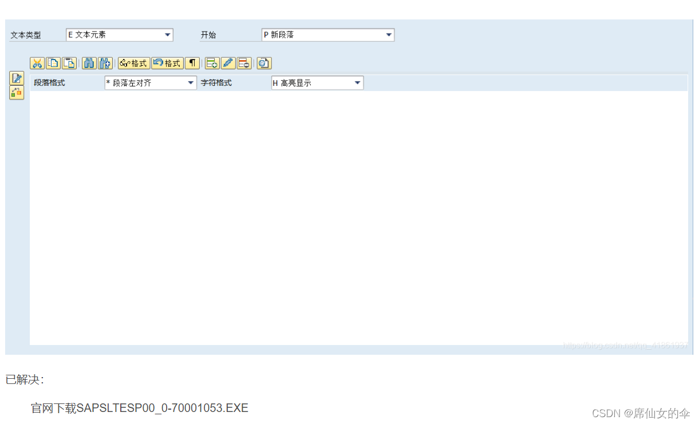Select the edit pencil icon in left sidebar
The image size is (699, 424).
(16, 78)
